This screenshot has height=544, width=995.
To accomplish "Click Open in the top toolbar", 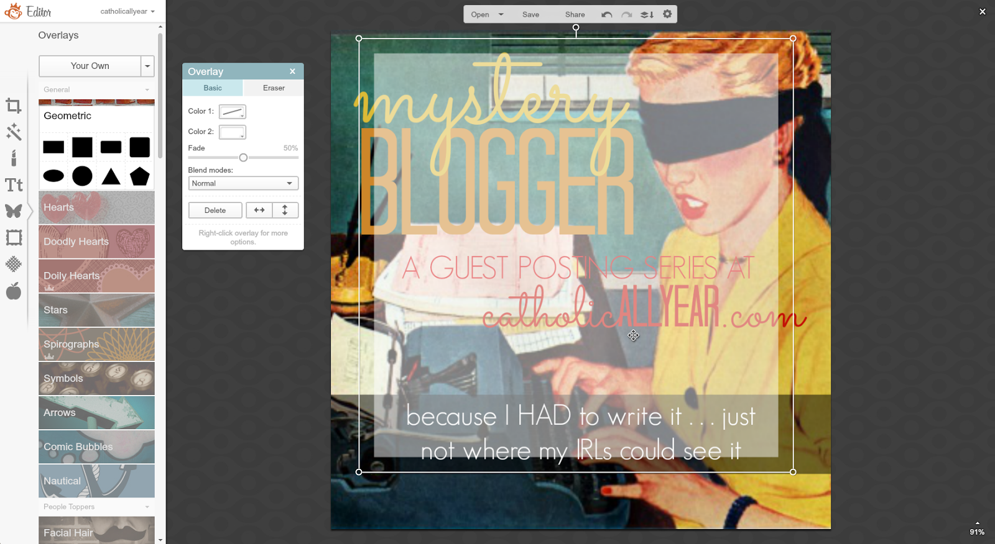I will (480, 14).
